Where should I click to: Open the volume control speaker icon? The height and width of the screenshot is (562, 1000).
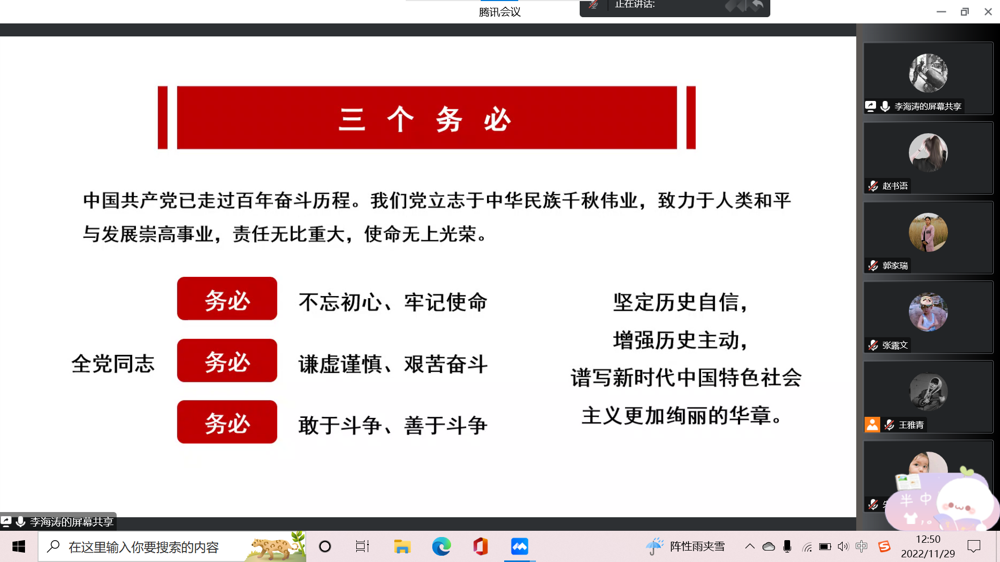843,546
